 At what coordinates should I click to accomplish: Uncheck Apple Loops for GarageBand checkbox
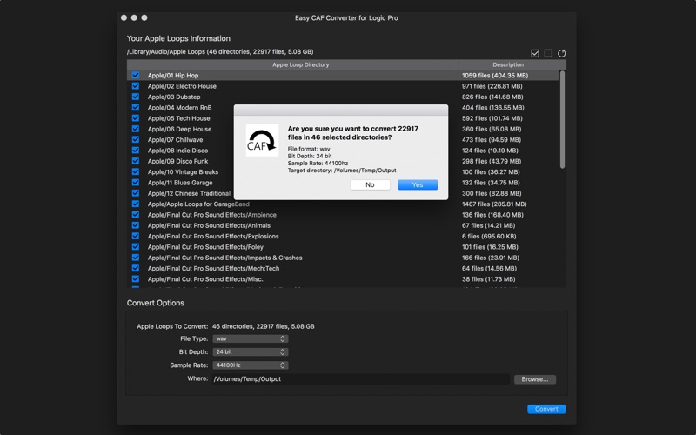click(136, 204)
